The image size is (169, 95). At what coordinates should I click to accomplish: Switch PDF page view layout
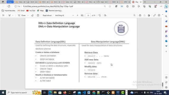coord(105,15)
